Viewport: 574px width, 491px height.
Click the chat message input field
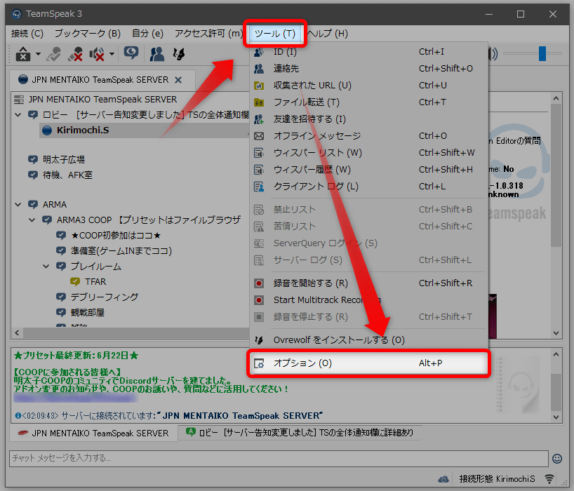(279, 459)
